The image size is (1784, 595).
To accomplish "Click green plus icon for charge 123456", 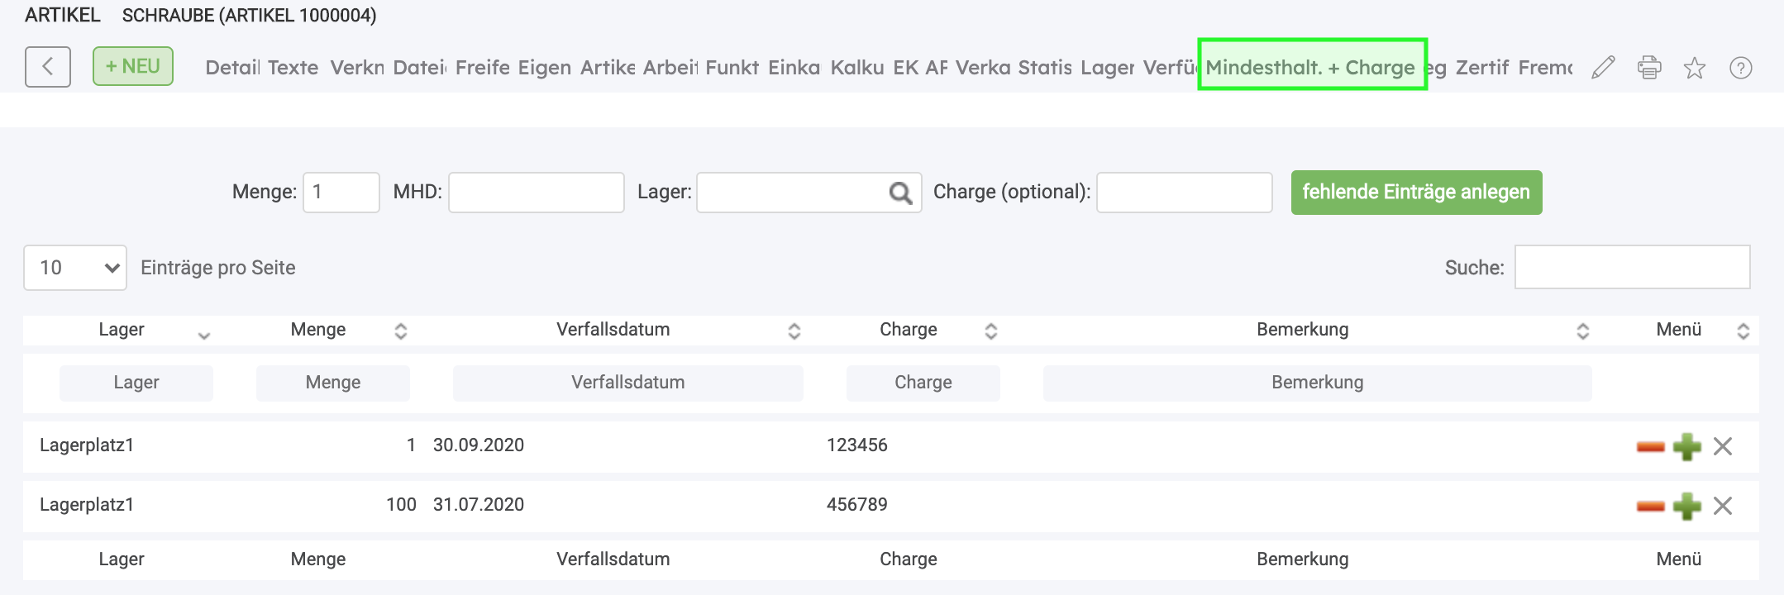I will coord(1686,447).
